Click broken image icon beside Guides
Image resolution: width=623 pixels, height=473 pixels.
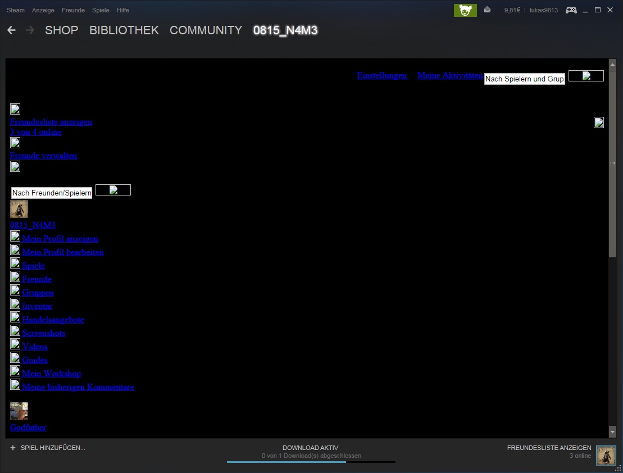pyautogui.click(x=15, y=358)
